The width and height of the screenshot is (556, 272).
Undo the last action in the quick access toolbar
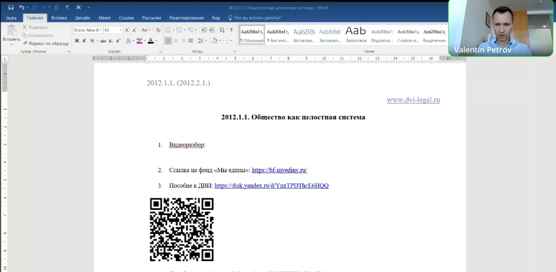[x=22, y=7]
